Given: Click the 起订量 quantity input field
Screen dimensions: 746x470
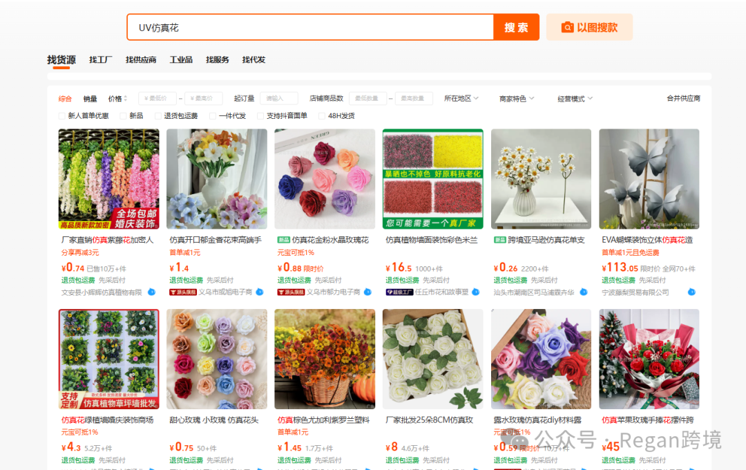Looking at the screenshot, I should pos(279,98).
